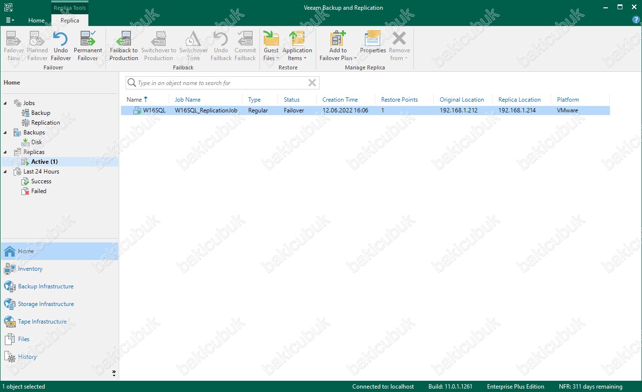Click the search field for object names

click(x=222, y=83)
